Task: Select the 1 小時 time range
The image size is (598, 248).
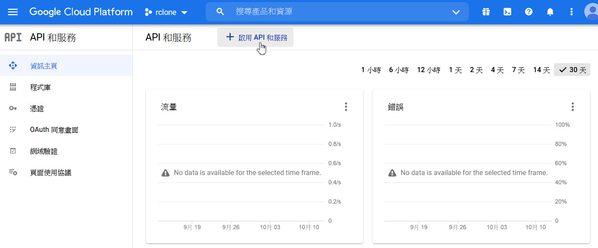Action: (x=371, y=70)
